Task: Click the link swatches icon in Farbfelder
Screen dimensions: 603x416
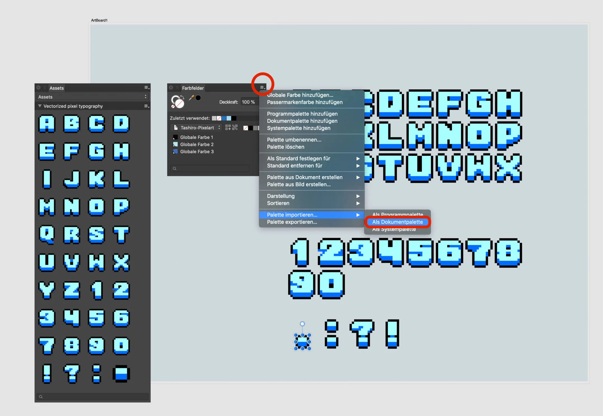Action: coord(235,128)
